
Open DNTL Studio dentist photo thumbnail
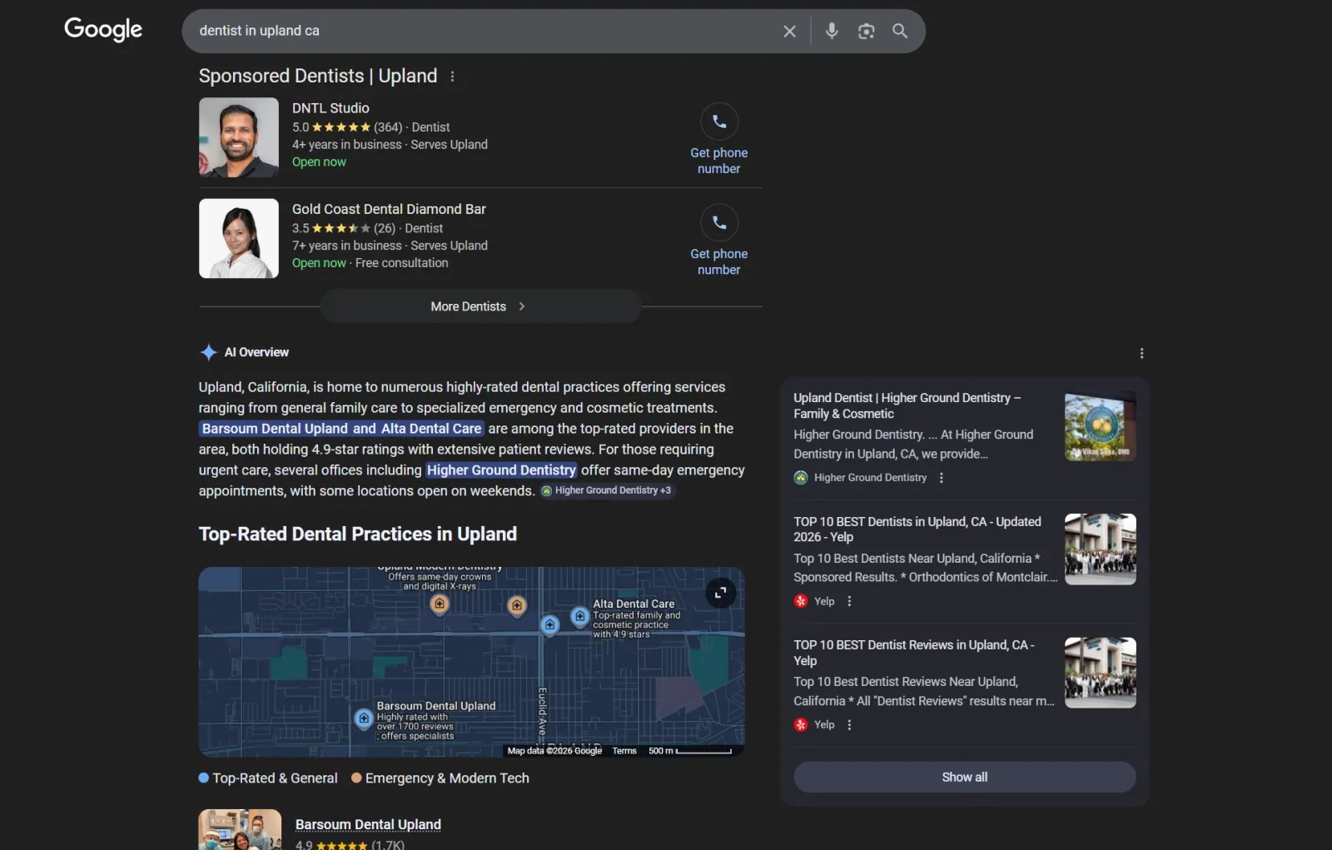[239, 137]
